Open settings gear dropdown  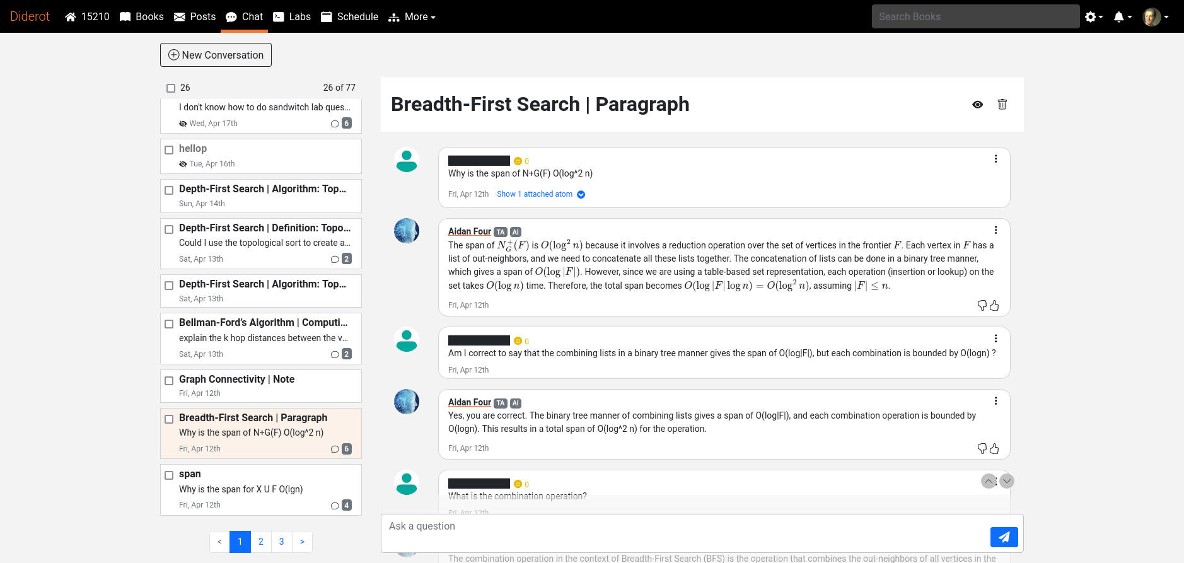pyautogui.click(x=1094, y=17)
